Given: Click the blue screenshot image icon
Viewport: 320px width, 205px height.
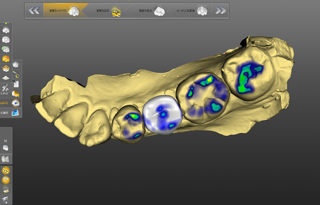Looking at the screenshot, I should (16, 113).
